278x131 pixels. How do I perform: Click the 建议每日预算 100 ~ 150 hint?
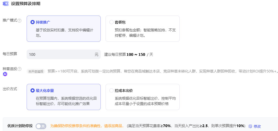129,54
